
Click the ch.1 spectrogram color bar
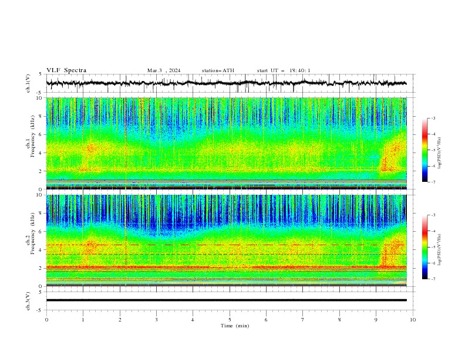(424, 150)
